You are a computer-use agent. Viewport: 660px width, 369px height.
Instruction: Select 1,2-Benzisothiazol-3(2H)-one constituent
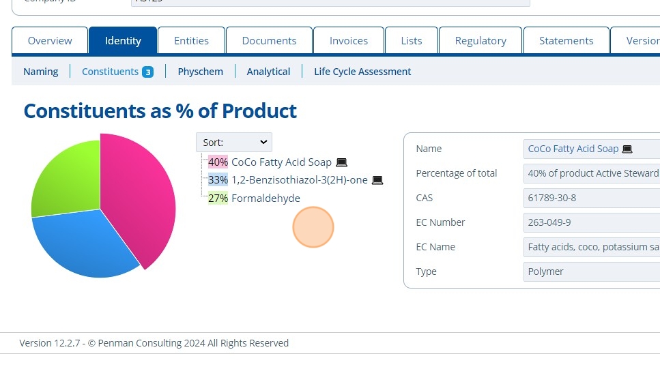coord(300,180)
